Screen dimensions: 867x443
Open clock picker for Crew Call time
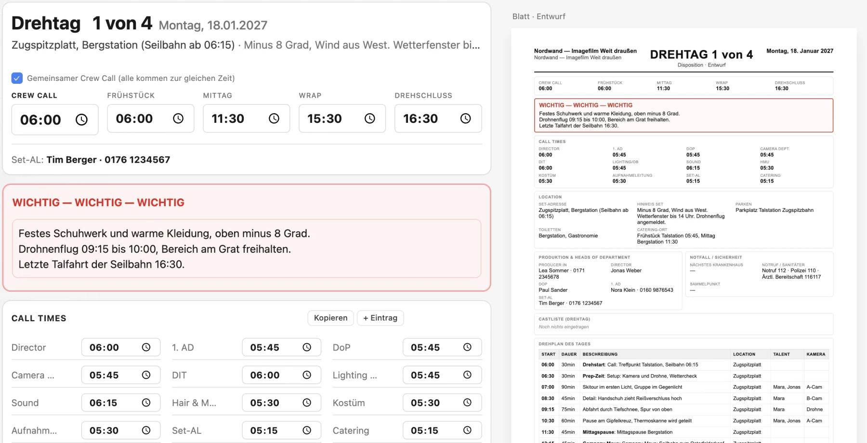point(82,119)
